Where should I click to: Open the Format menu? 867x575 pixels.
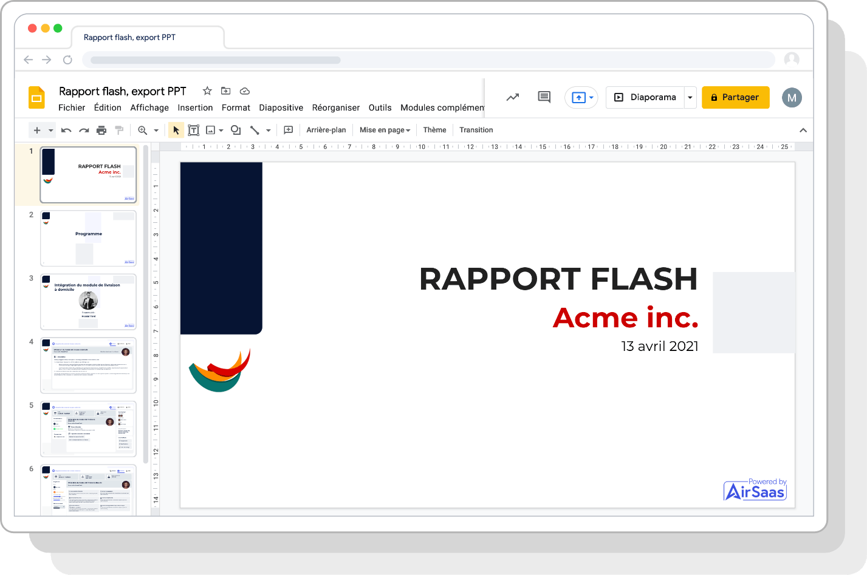pos(236,107)
